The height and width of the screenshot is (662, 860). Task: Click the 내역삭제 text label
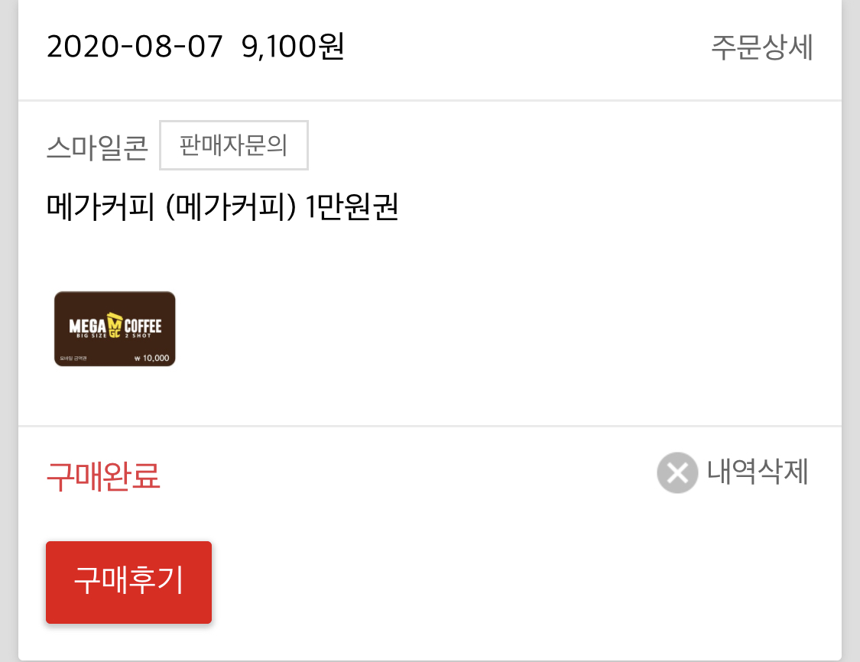(758, 472)
